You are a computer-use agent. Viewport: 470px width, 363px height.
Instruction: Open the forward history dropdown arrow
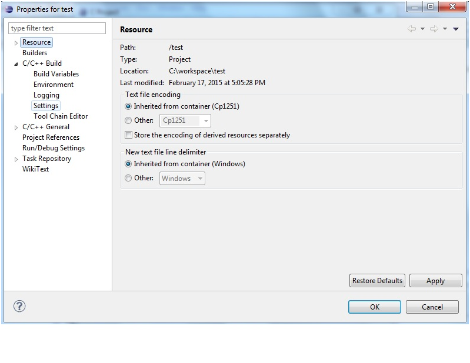coord(445,29)
